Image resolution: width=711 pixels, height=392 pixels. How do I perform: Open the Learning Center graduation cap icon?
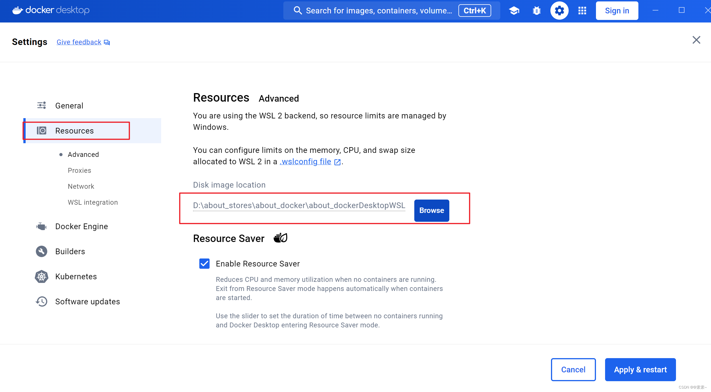coord(514,11)
